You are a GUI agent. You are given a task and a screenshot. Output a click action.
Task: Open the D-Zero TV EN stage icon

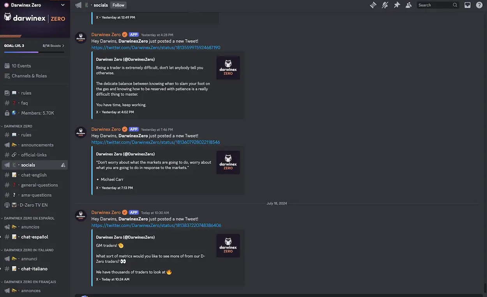click(7, 205)
